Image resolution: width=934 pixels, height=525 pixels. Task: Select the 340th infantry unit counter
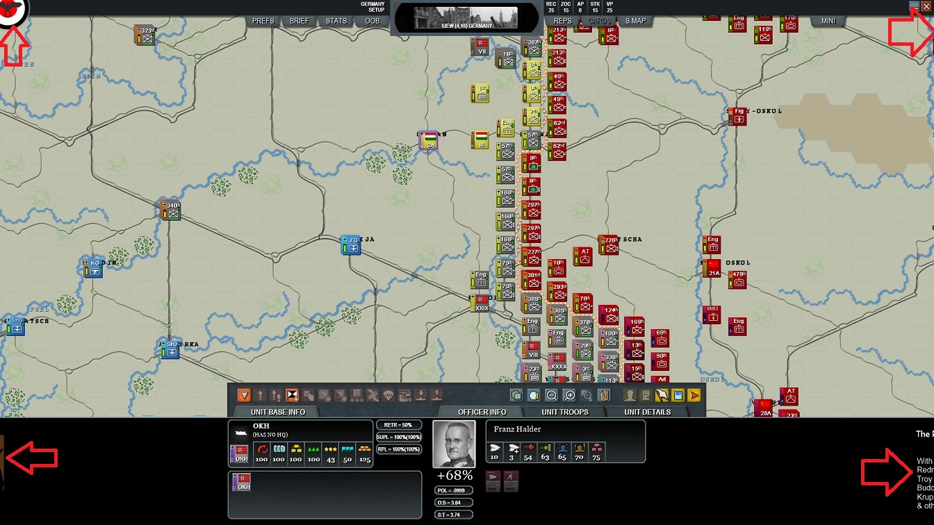pyautogui.click(x=171, y=210)
